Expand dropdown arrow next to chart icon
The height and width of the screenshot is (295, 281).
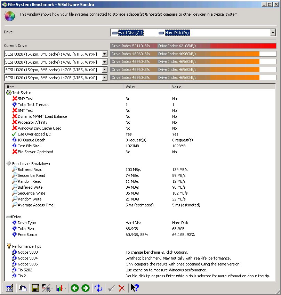65,288
